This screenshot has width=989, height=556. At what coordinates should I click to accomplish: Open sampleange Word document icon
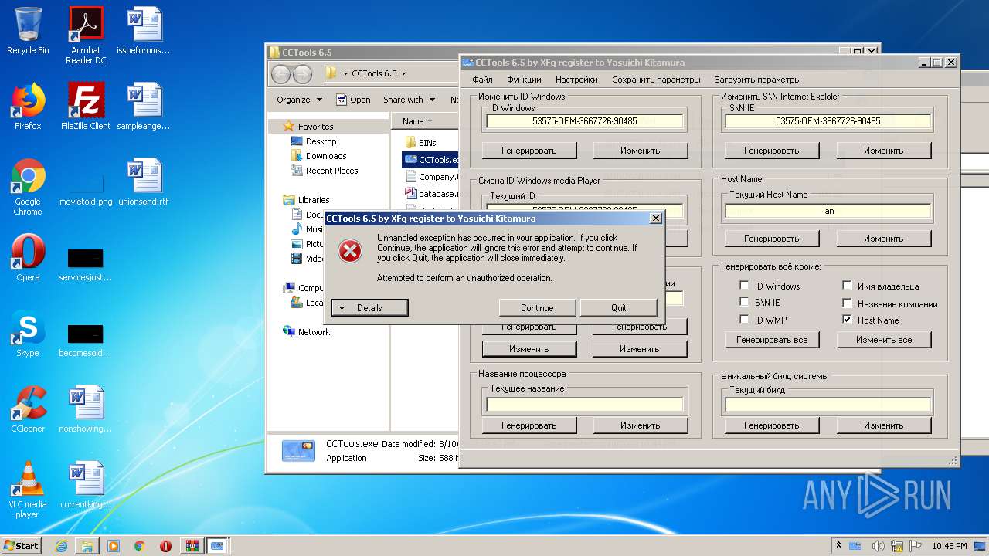[144, 106]
